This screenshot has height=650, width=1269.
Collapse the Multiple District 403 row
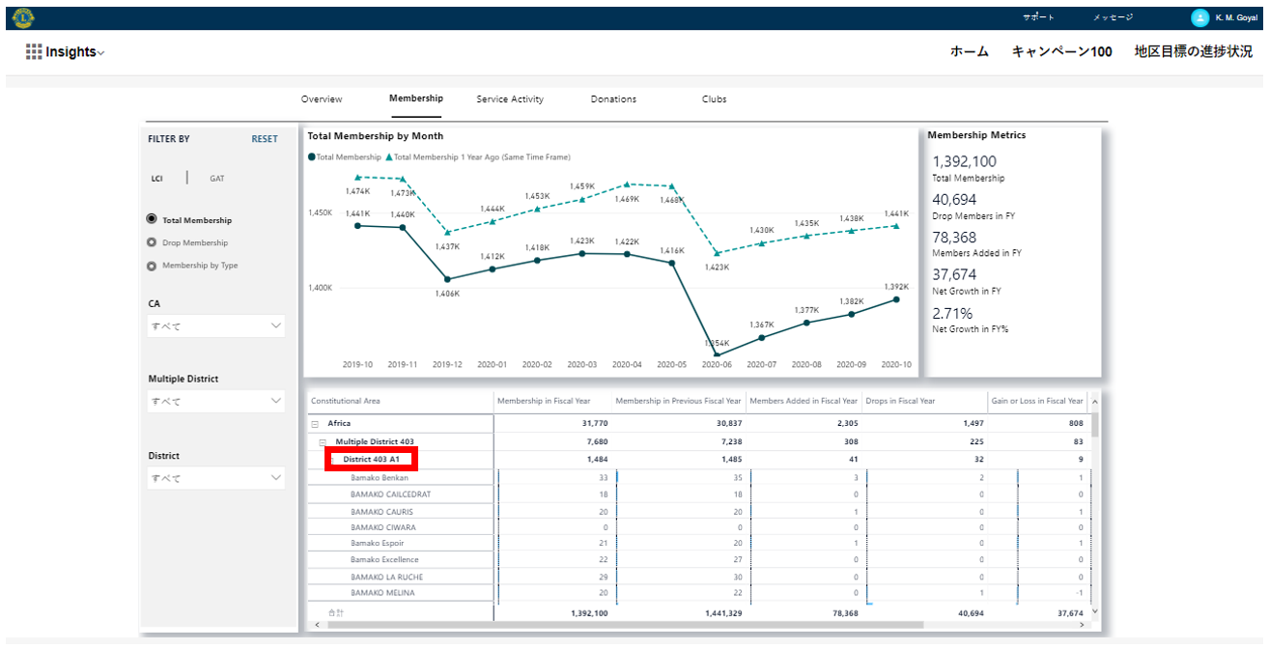click(x=324, y=441)
